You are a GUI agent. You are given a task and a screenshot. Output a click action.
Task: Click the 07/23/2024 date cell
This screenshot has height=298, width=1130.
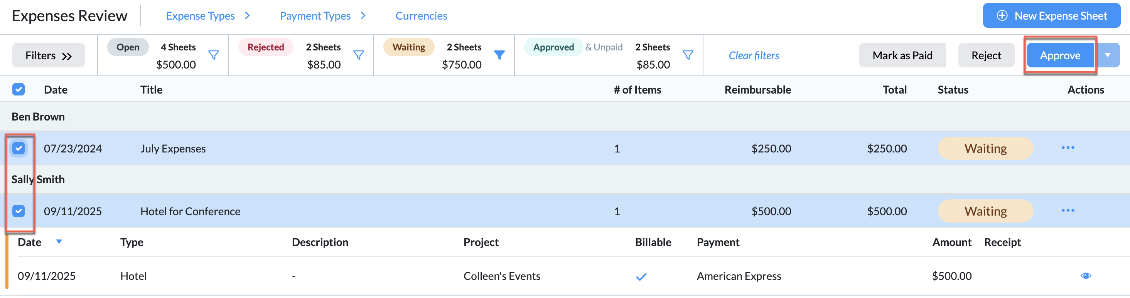(73, 149)
